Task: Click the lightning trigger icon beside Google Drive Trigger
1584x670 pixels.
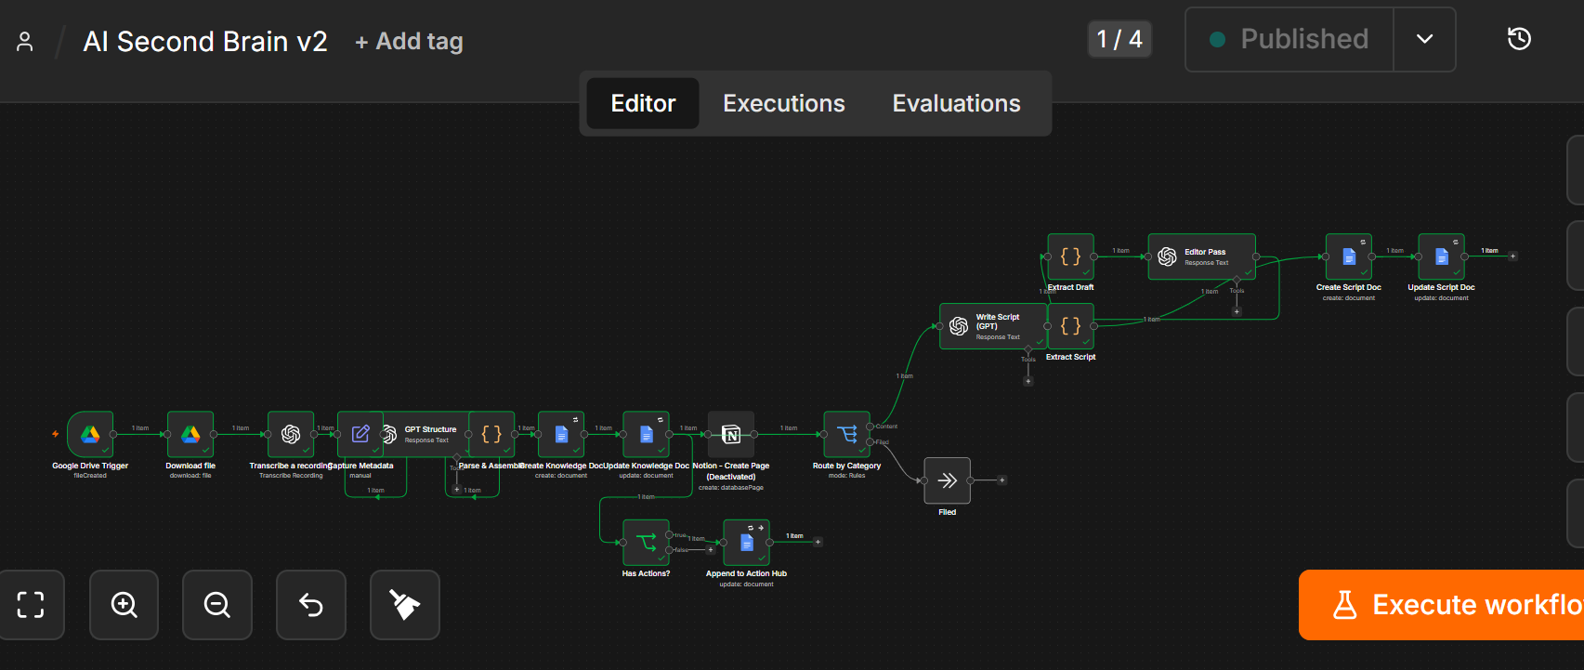Action: 56,434
